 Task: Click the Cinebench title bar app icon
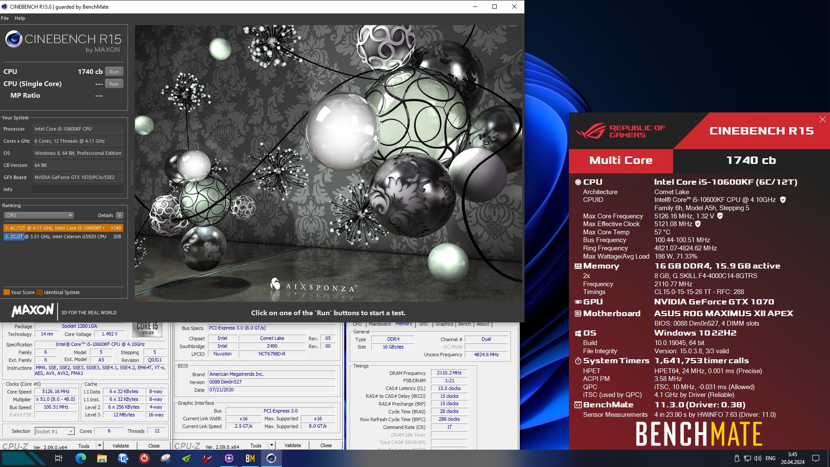click(x=5, y=6)
